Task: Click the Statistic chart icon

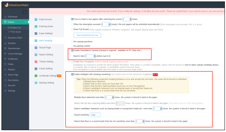Action: tap(5, 70)
